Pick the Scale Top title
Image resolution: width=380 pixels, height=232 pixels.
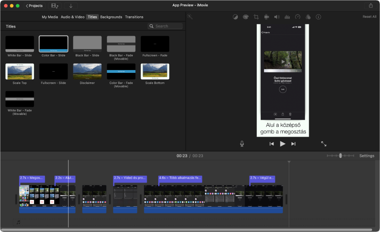pyautogui.click(x=20, y=72)
